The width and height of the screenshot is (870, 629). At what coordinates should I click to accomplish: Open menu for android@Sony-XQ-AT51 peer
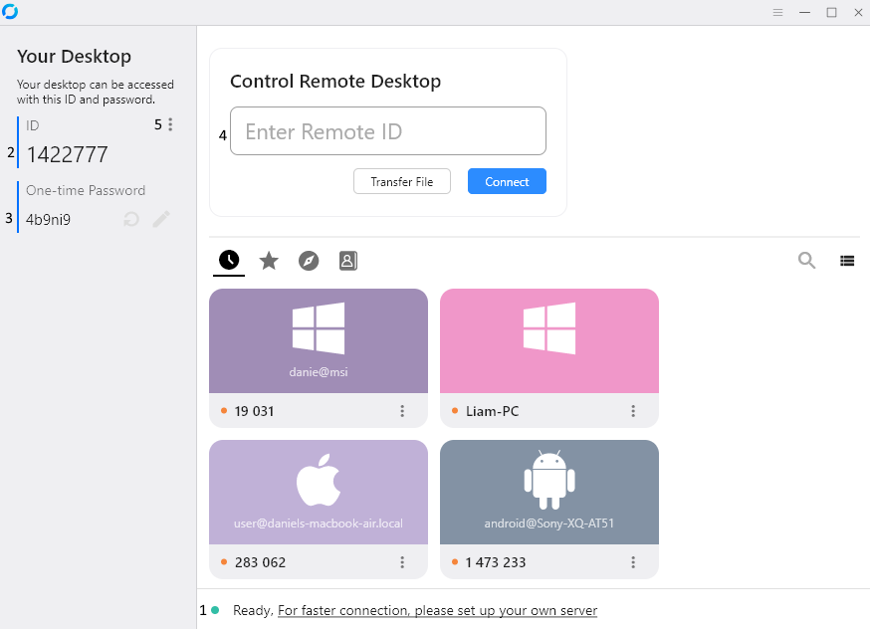(x=633, y=561)
